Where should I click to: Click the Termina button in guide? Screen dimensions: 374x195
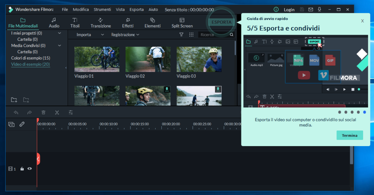pyautogui.click(x=350, y=135)
